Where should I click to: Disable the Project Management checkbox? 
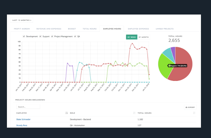52,36
